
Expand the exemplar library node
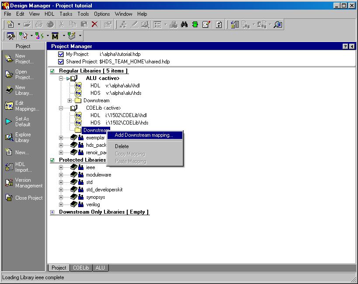point(61,138)
